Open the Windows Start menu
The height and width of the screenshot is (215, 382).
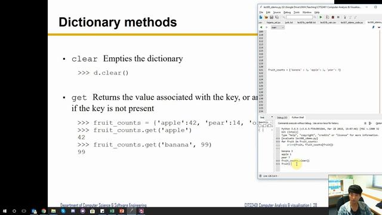[x=5, y=211]
